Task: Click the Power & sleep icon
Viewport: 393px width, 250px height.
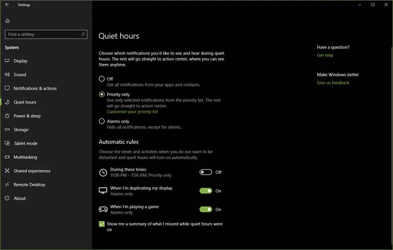Action: (x=7, y=116)
